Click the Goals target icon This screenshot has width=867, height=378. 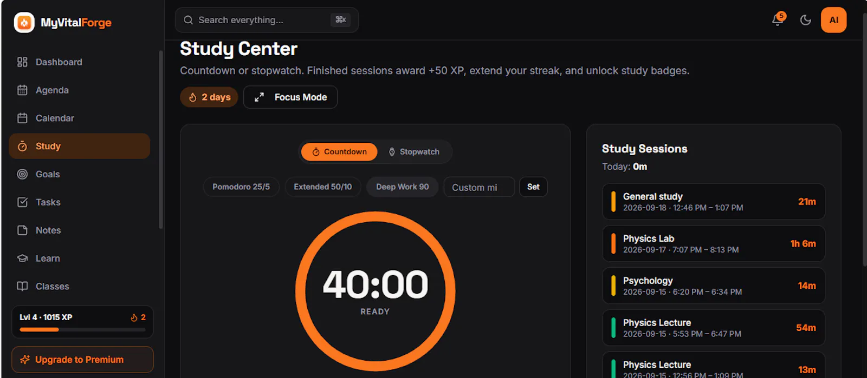point(22,174)
